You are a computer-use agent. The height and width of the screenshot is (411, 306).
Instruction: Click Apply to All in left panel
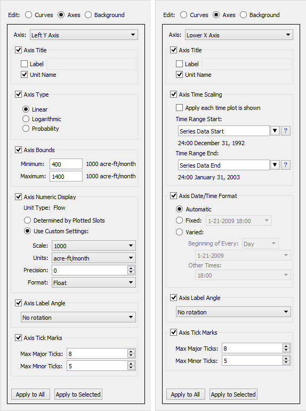[x=30, y=394]
